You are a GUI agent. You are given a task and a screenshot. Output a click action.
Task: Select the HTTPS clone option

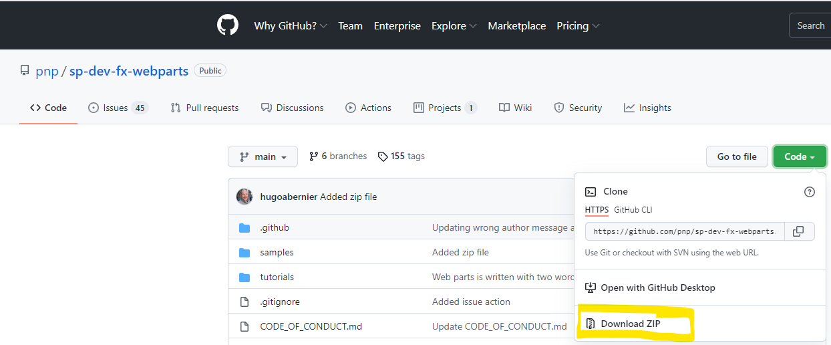pyautogui.click(x=597, y=210)
